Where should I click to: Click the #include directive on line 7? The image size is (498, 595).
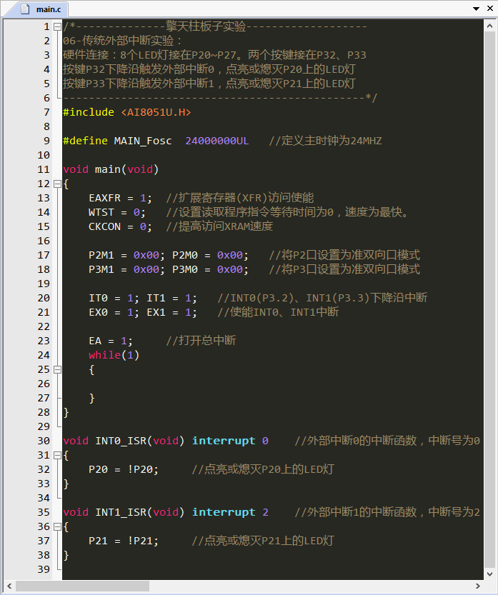89,112
